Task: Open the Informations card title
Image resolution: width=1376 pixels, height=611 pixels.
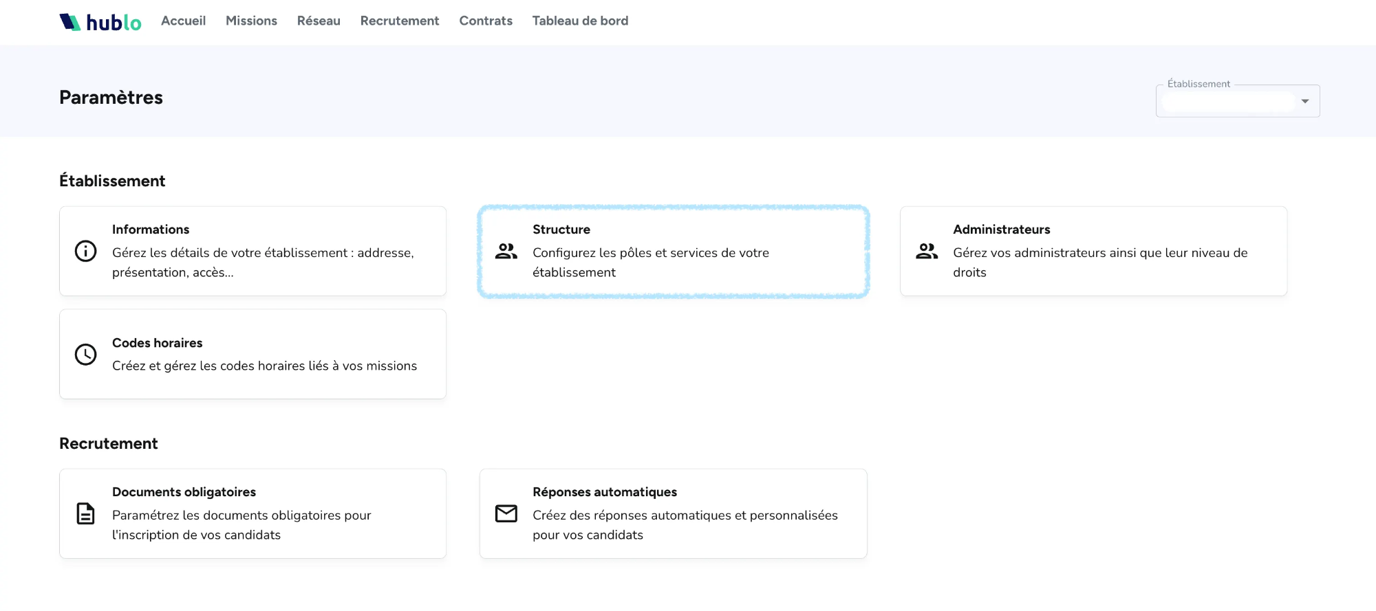Action: [151, 230]
